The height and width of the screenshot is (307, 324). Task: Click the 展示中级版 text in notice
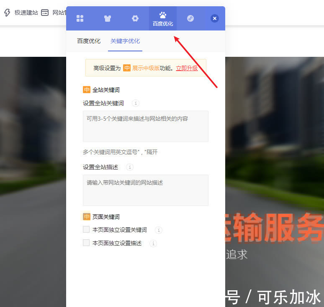click(x=146, y=68)
